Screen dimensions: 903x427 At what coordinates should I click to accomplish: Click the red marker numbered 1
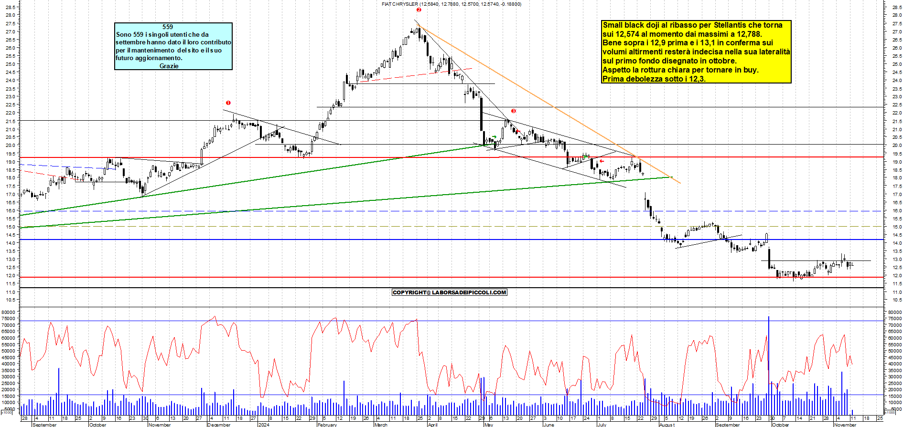click(228, 103)
